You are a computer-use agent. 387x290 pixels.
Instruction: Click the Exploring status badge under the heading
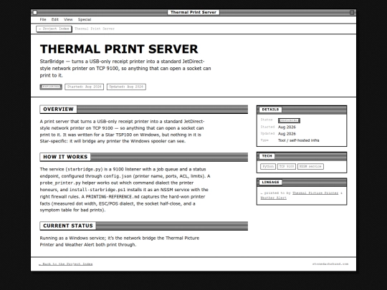(x=51, y=87)
